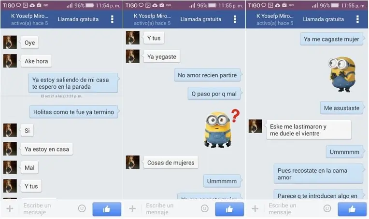The image size is (369, 219).
Task: Tap the 11:55 p. m. clock in right status bar
Action: 353,5
